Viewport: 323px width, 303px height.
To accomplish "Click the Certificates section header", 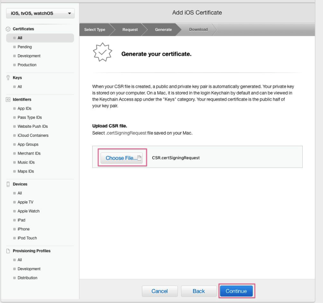I will click(x=23, y=29).
